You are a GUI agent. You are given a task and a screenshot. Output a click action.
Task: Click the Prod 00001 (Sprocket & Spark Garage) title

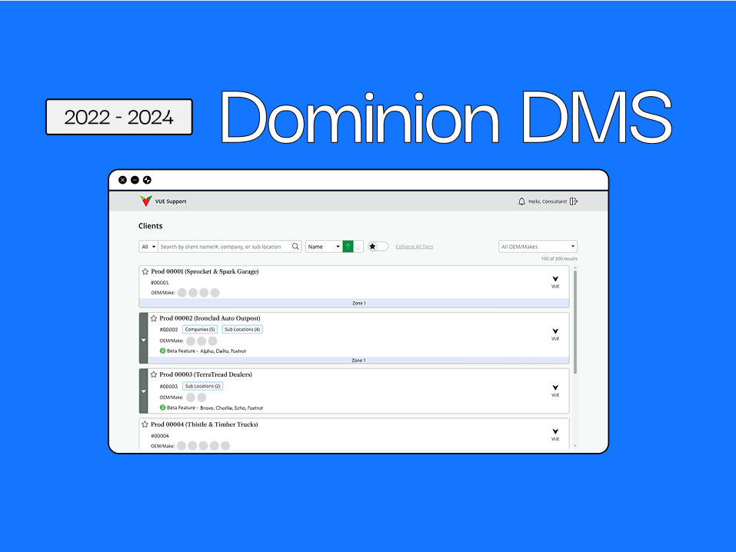(205, 271)
